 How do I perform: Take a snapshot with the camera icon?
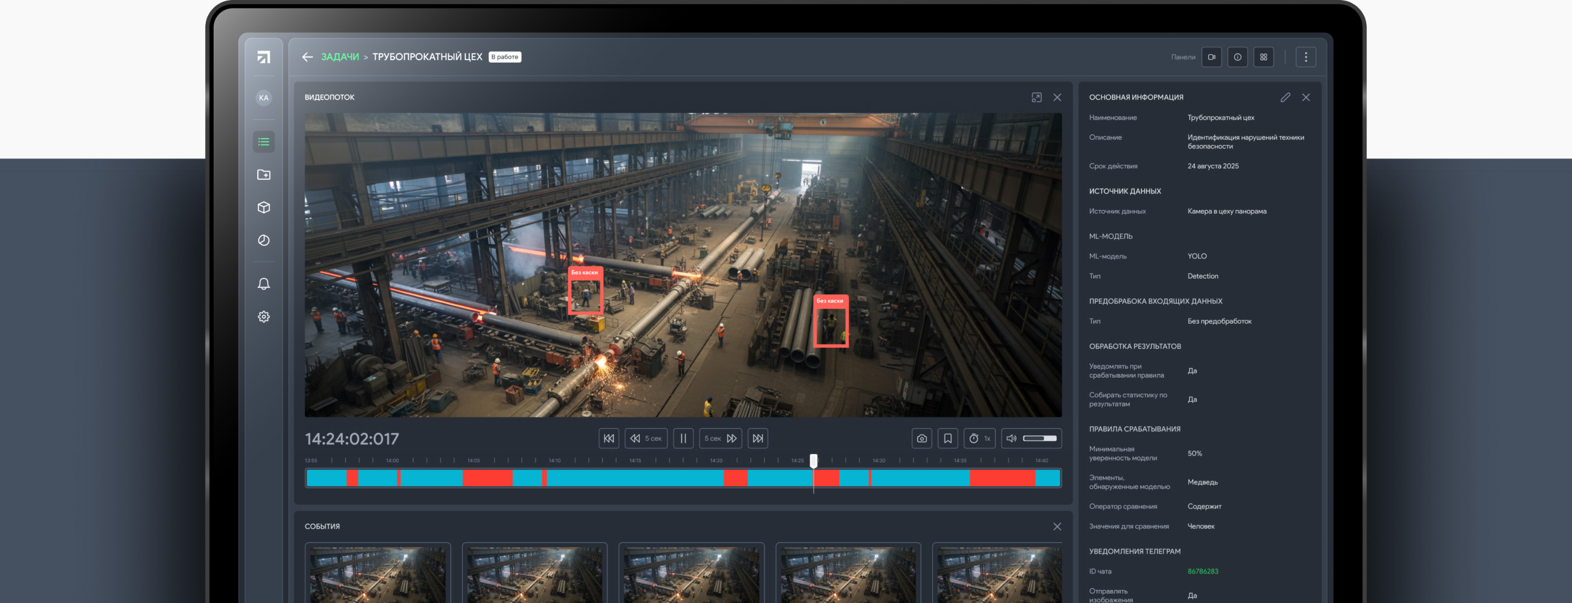922,438
